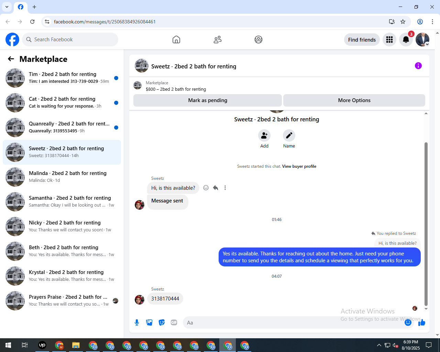
Task: Open the browser three-dot menu
Action: [x=432, y=22]
